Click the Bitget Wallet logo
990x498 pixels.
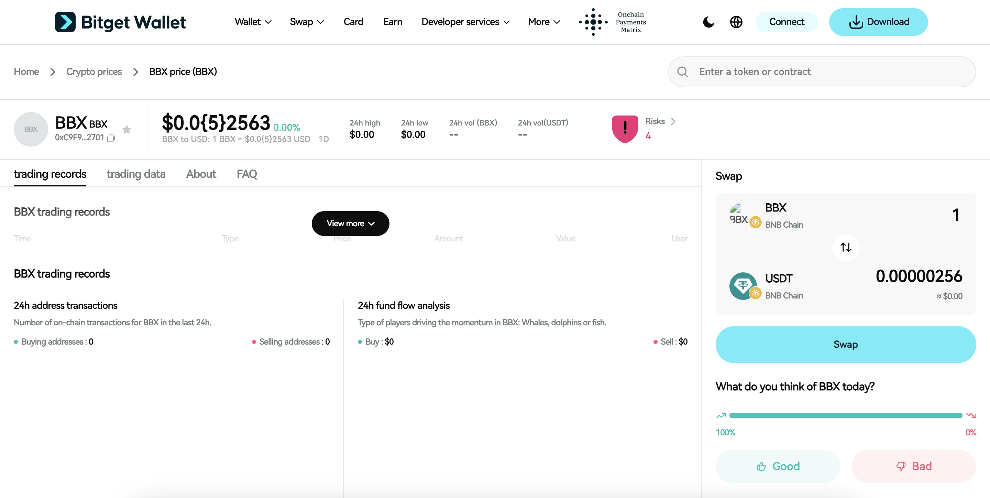120,22
